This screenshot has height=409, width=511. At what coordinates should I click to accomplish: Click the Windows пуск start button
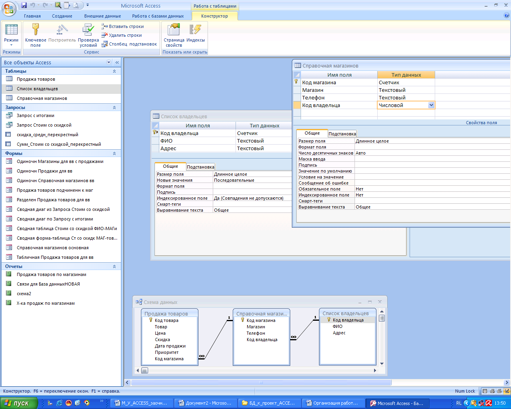tap(19, 403)
